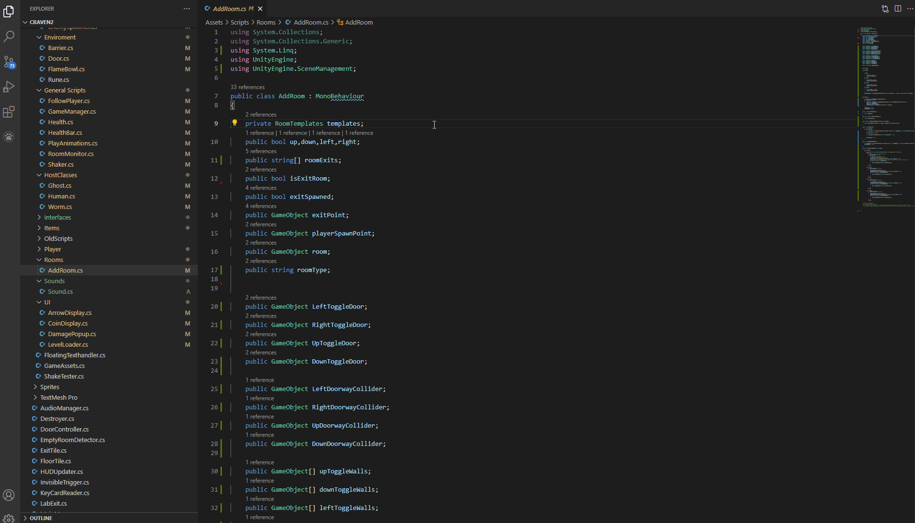Expand the Player folder
This screenshot has width=915, height=523.
39,249
